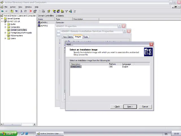Click the Cut scissors icon

click(21, 11)
